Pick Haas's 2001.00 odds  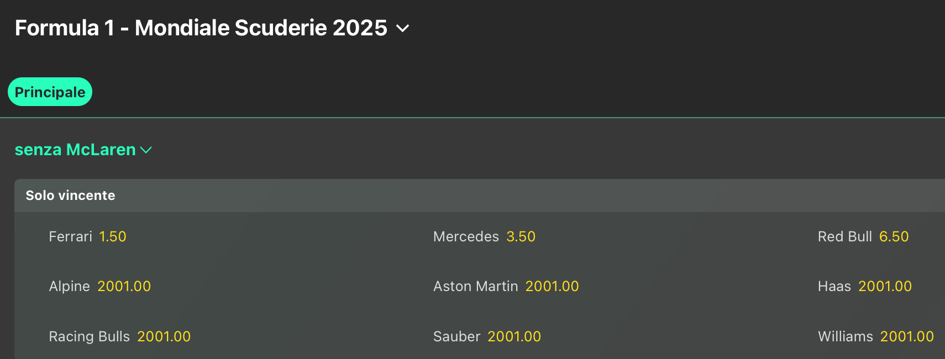coord(885,287)
